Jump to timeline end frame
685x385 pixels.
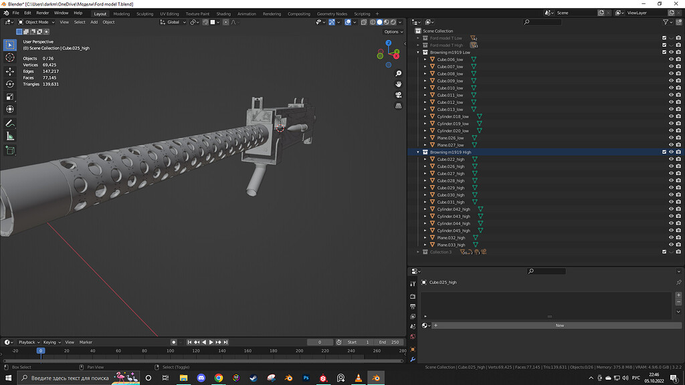coord(226,342)
